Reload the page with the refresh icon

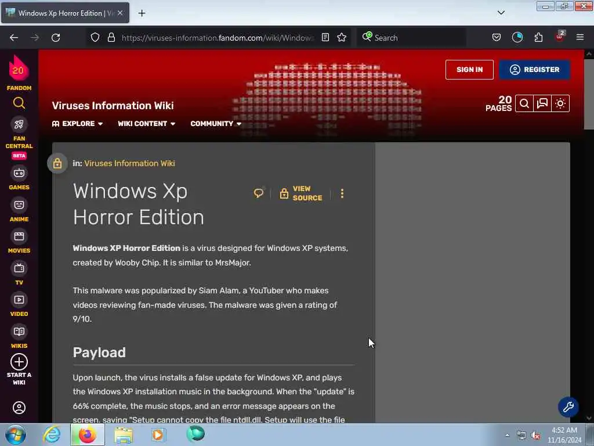click(56, 38)
